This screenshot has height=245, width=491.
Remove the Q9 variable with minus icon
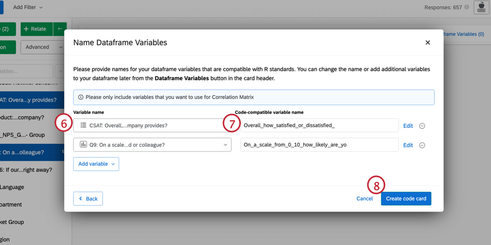tap(422, 145)
